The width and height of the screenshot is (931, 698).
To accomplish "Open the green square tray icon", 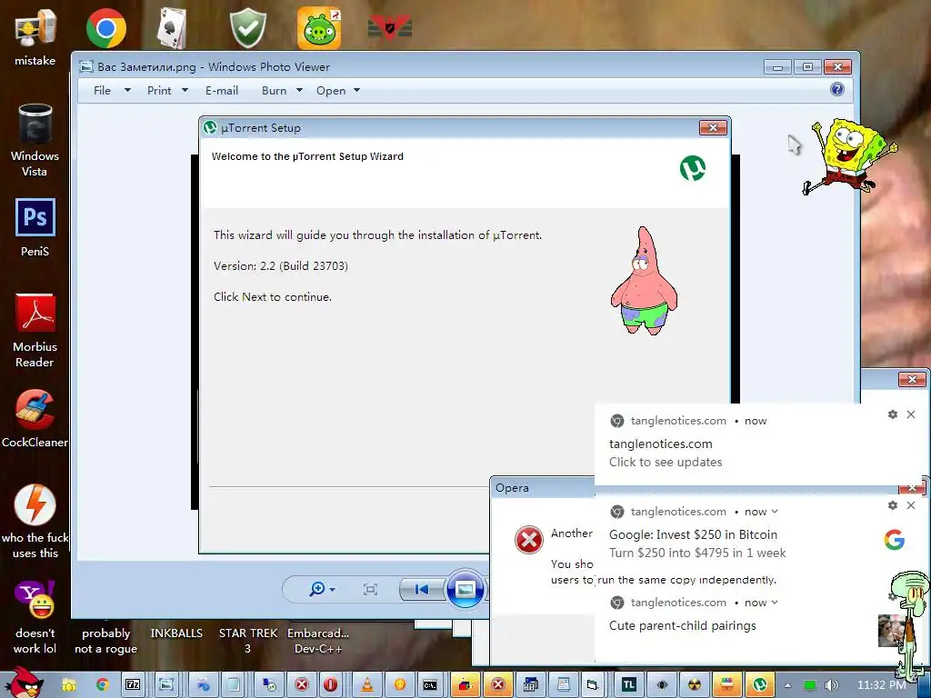I will point(810,685).
